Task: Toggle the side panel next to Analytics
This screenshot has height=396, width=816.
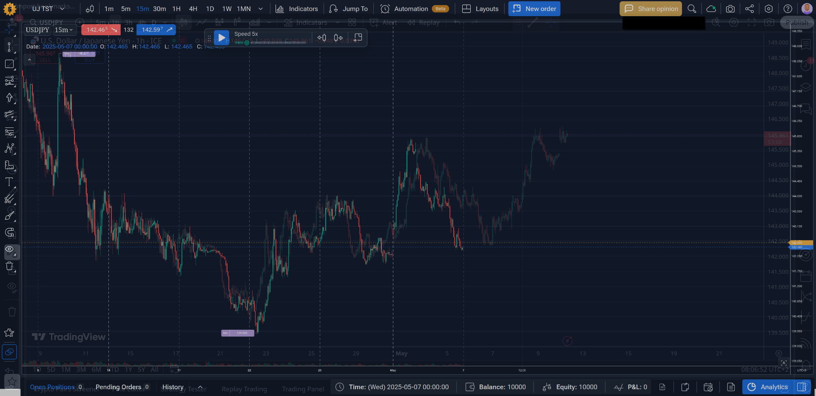Action: (802, 387)
